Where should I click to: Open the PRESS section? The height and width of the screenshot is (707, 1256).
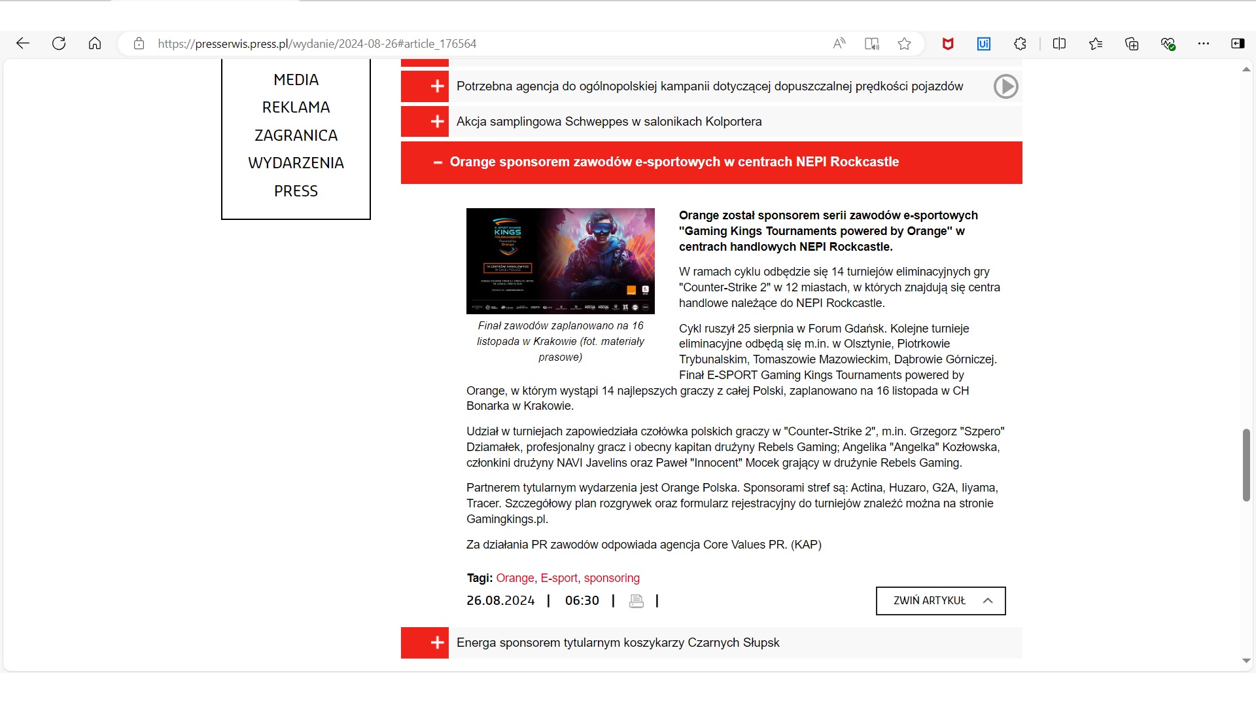[296, 191]
